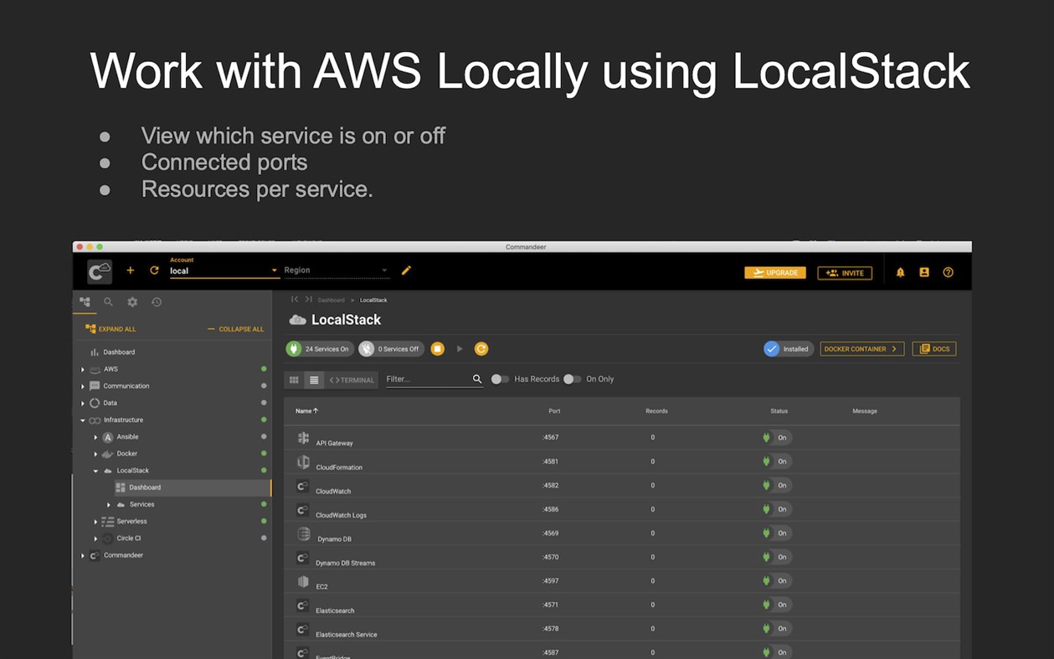The width and height of the screenshot is (1054, 659).
Task: Expand the Commandeer tree node
Action: pos(82,555)
